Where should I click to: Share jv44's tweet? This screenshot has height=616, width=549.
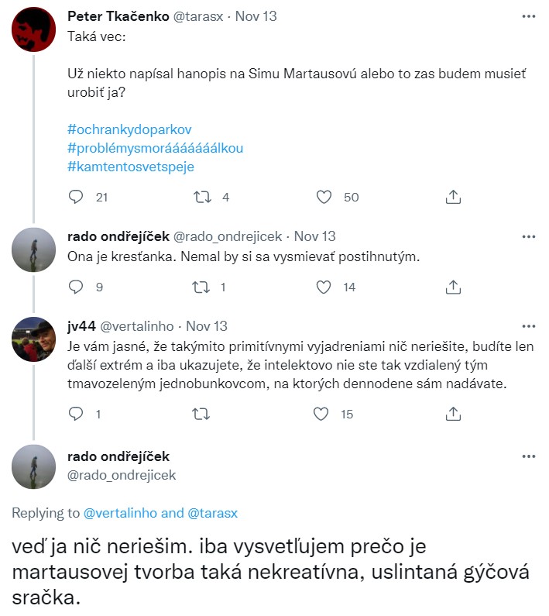tap(454, 414)
